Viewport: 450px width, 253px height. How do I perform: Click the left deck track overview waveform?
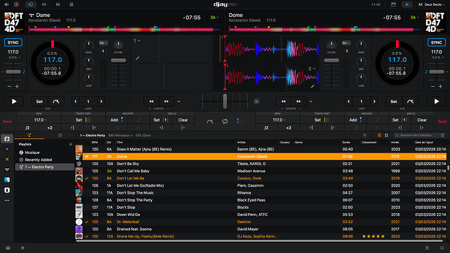point(124,29)
